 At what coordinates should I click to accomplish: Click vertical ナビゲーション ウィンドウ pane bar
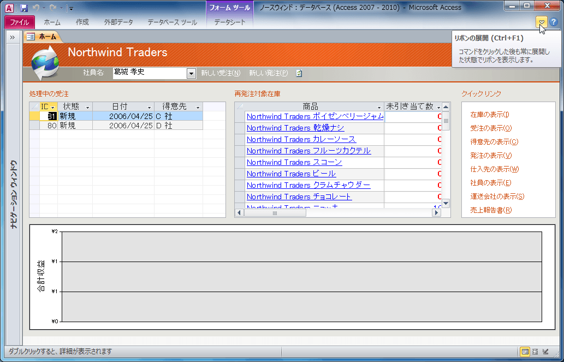(x=14, y=194)
